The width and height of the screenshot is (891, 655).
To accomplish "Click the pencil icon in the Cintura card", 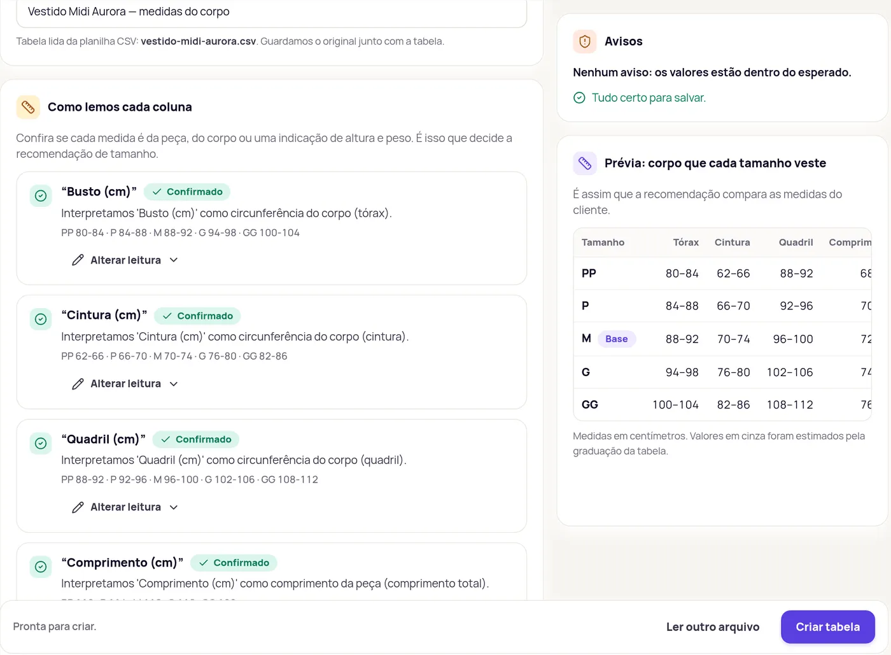I will 78,384.
